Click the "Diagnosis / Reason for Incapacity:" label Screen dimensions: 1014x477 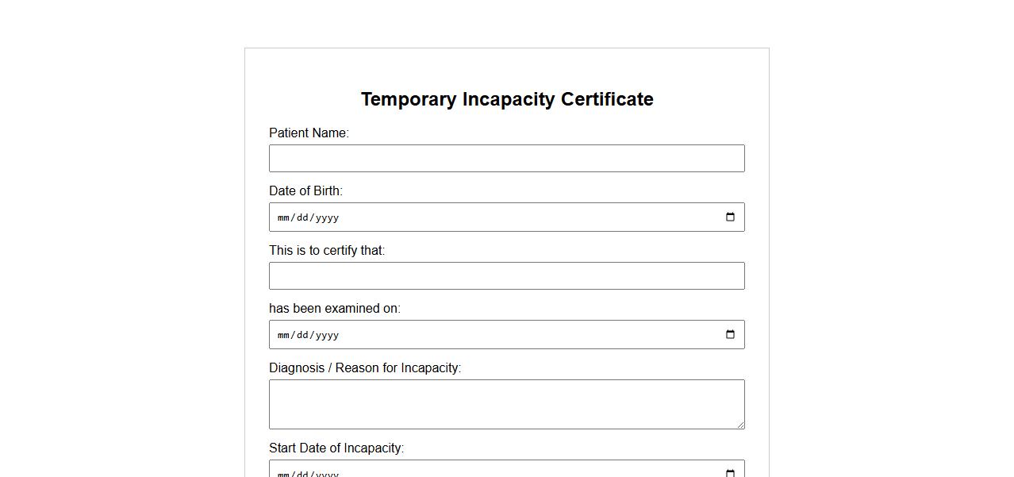[365, 368]
